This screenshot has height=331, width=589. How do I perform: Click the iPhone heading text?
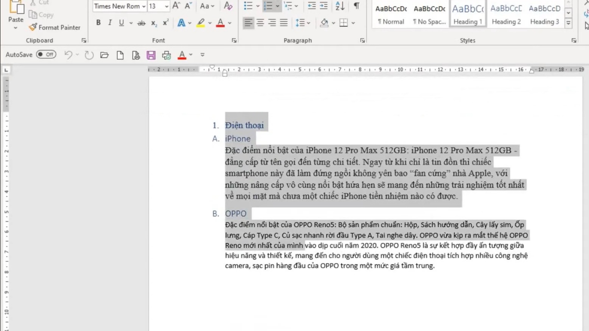tap(238, 139)
